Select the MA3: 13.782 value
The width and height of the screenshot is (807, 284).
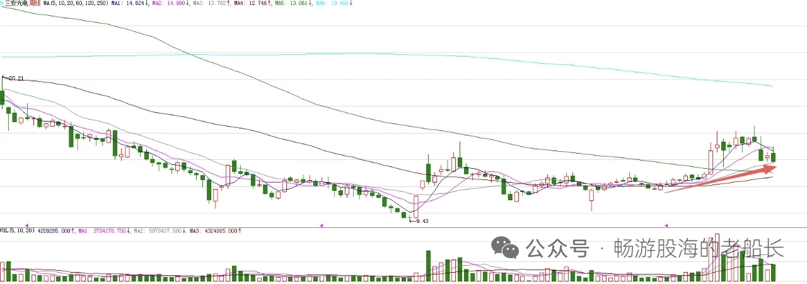coord(209,4)
